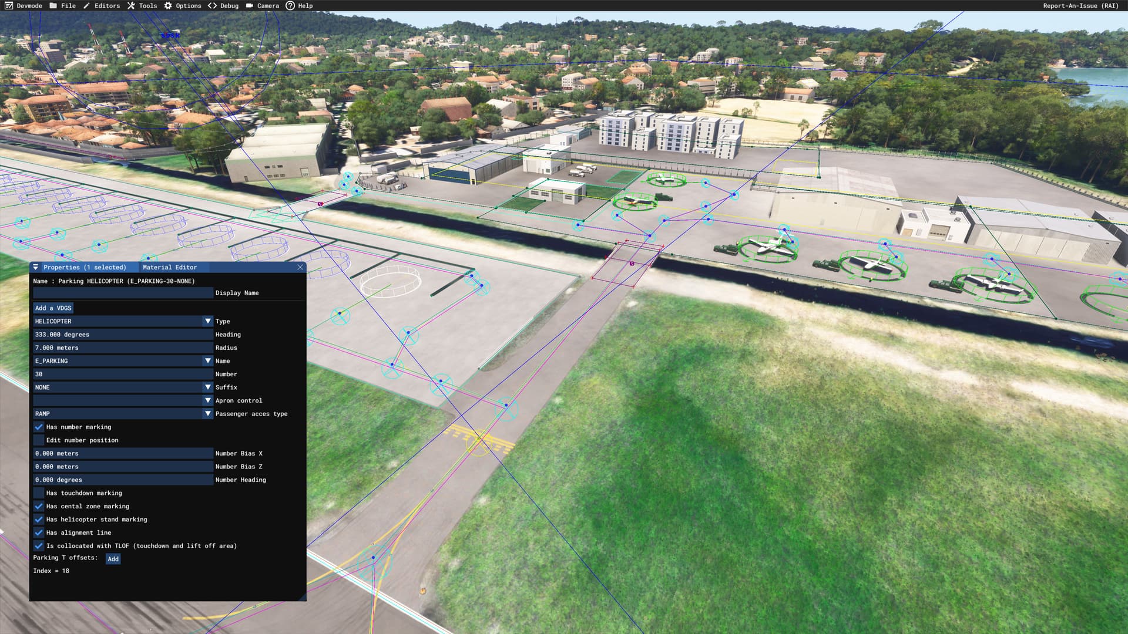Click the Display Name input field
Image resolution: width=1128 pixels, height=634 pixels.
coord(123,292)
